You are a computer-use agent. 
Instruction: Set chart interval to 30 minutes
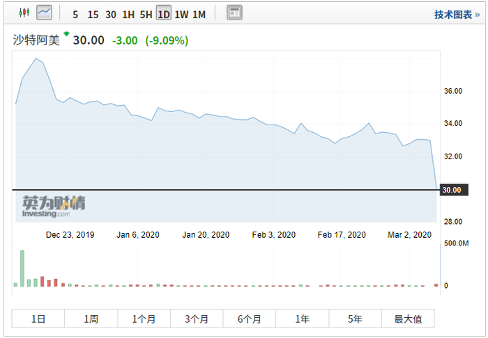pos(111,14)
